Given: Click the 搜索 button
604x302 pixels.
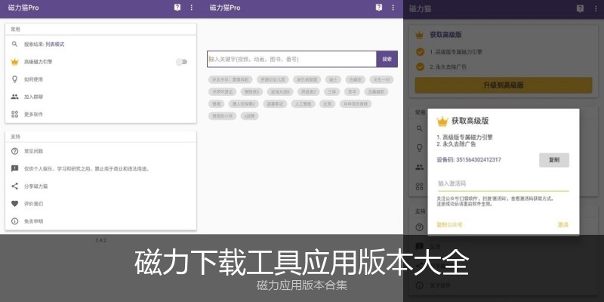Looking at the screenshot, I should coord(387,59).
